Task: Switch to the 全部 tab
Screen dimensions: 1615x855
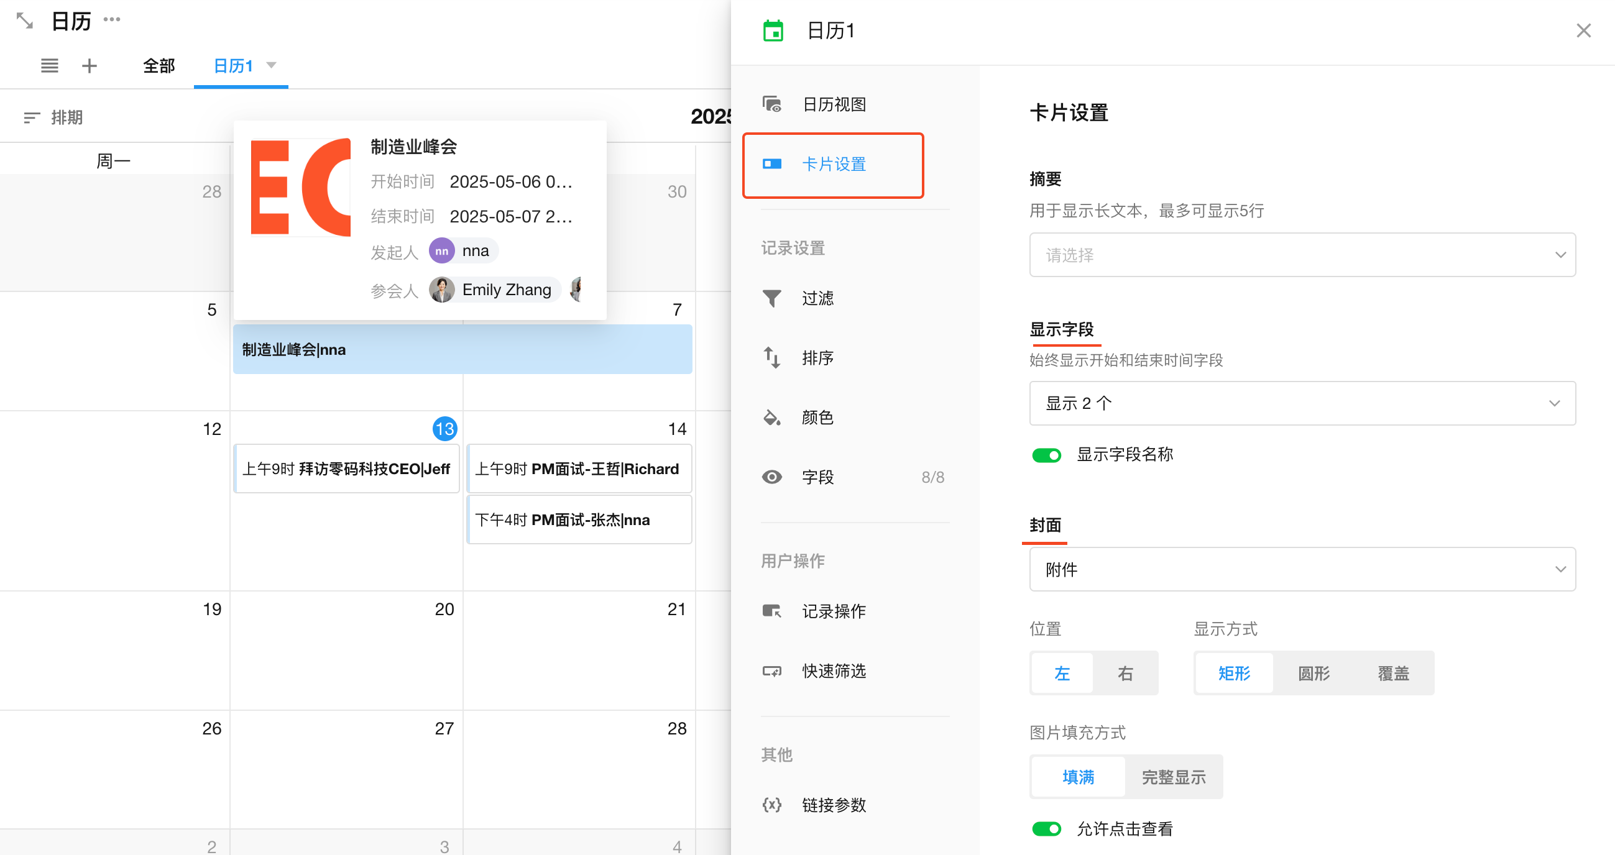Action: tap(159, 66)
